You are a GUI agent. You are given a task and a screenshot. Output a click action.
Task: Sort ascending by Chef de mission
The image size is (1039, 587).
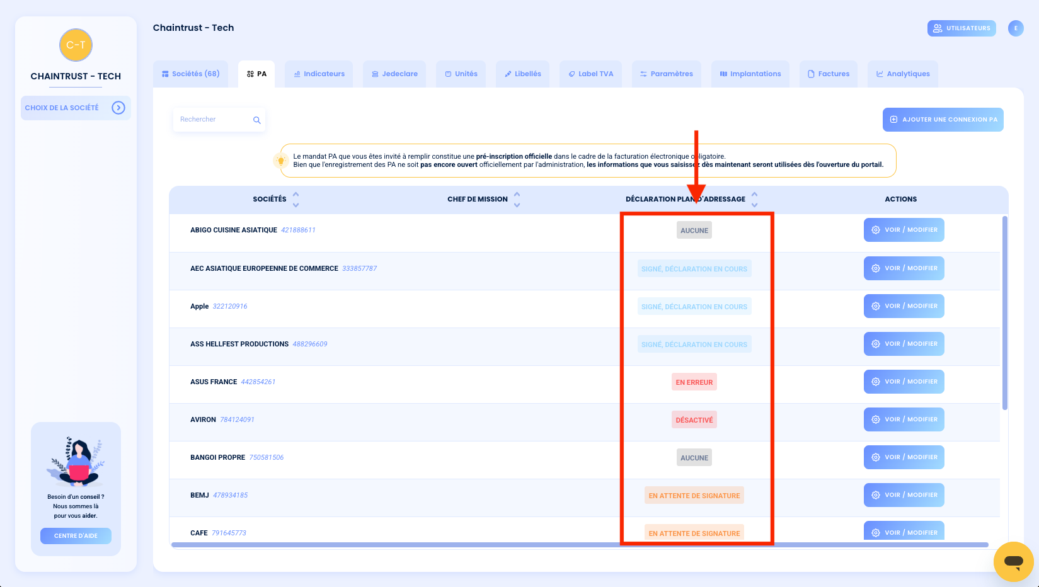(x=517, y=194)
